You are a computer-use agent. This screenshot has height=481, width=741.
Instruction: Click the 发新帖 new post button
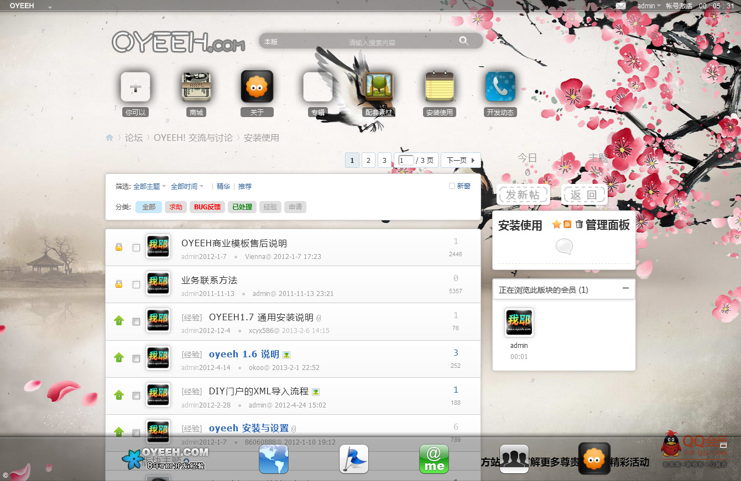pos(523,195)
